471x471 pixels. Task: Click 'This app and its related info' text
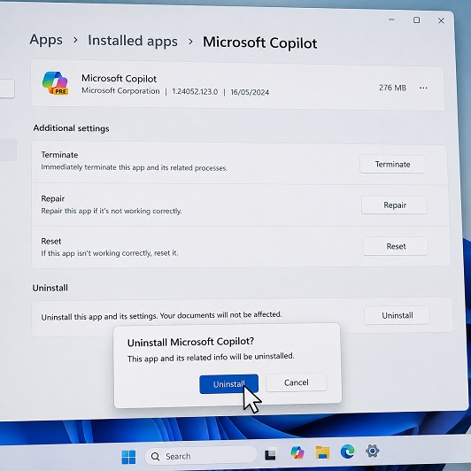pyautogui.click(x=211, y=357)
